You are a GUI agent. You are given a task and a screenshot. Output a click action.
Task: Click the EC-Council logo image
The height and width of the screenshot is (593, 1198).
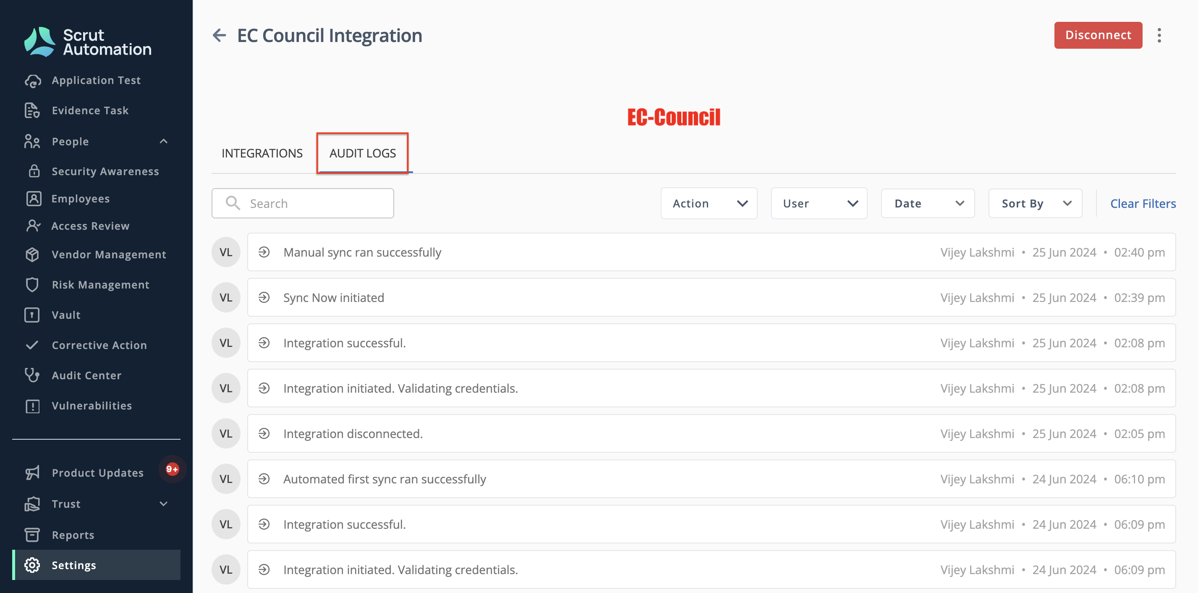coord(674,117)
